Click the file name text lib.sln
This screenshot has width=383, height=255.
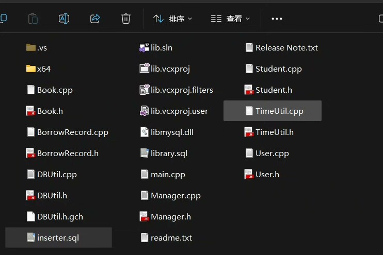coord(162,48)
